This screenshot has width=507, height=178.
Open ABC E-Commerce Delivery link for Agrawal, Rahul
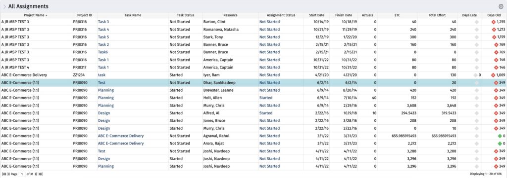pos(121,136)
